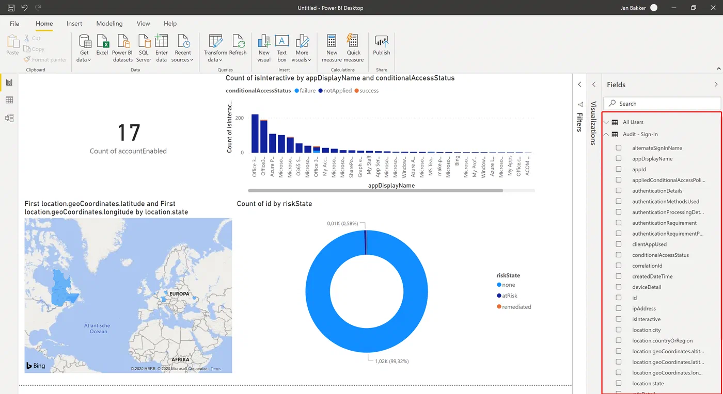Click the Save icon in title bar

[11, 8]
